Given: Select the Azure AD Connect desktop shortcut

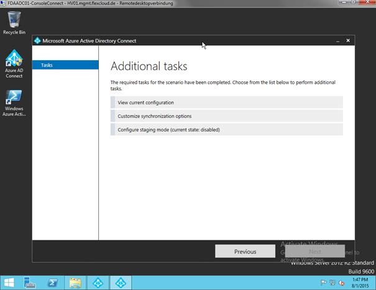Looking at the screenshot, I should pyautogui.click(x=14, y=64).
